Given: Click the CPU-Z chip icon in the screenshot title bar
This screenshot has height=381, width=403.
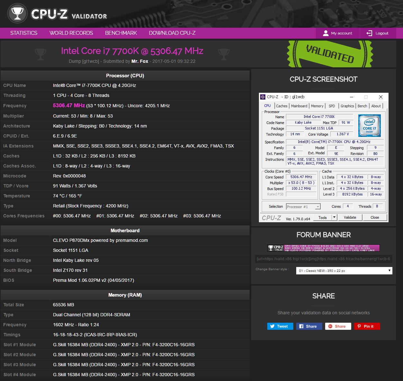Looking at the screenshot, I should click(x=263, y=97).
